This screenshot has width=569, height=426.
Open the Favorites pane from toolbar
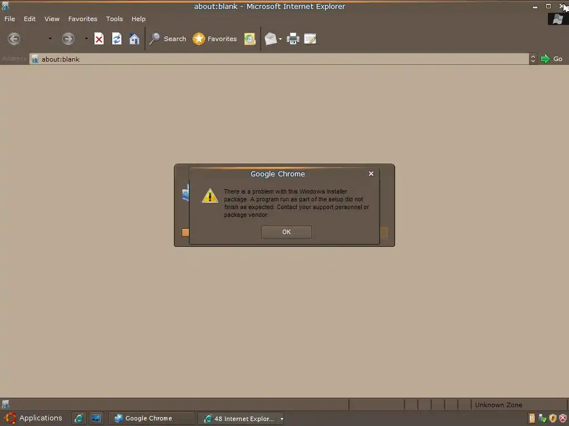214,39
